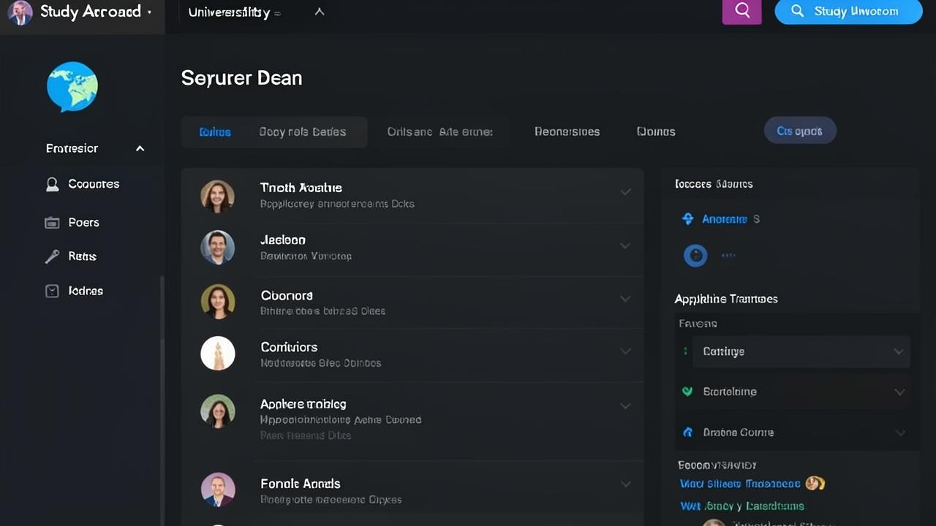The image size is (936, 526).
Task: Expand the Apphere trobleg row chevron
Action: pyautogui.click(x=625, y=406)
